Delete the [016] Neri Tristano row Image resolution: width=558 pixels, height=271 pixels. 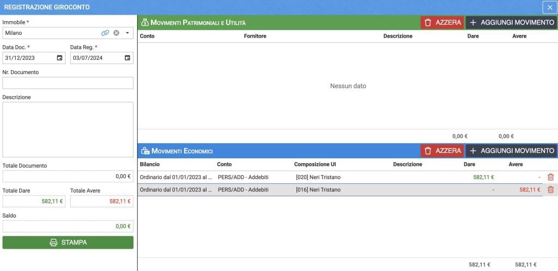550,189
